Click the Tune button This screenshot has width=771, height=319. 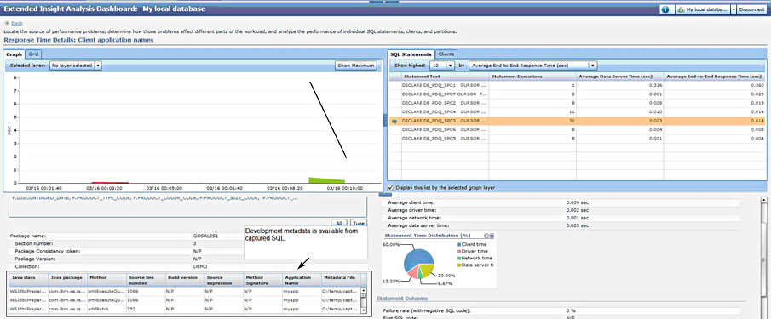(x=359, y=223)
